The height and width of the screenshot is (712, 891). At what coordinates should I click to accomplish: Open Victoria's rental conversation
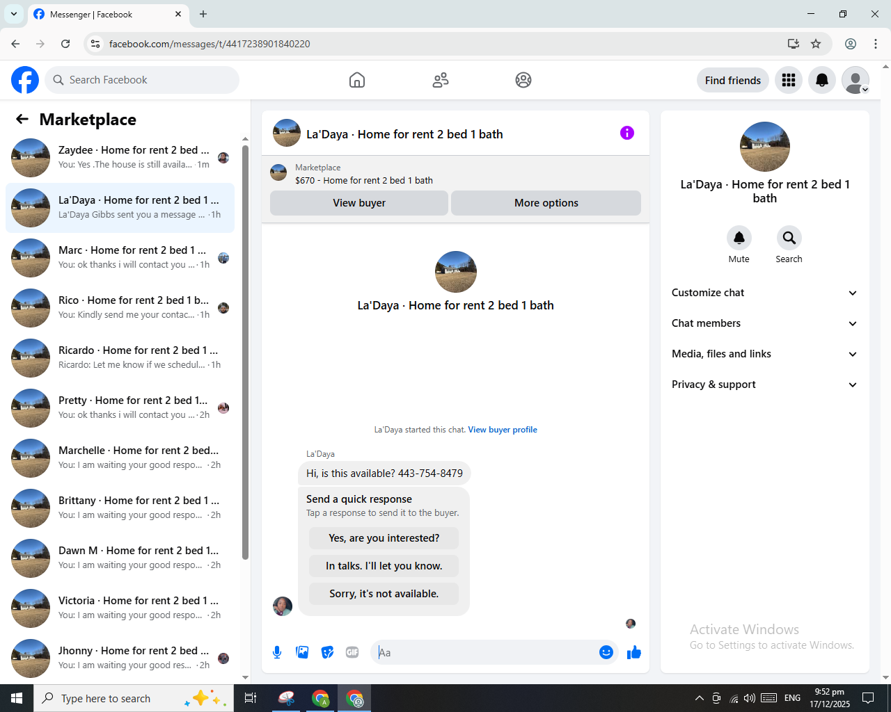click(x=120, y=608)
